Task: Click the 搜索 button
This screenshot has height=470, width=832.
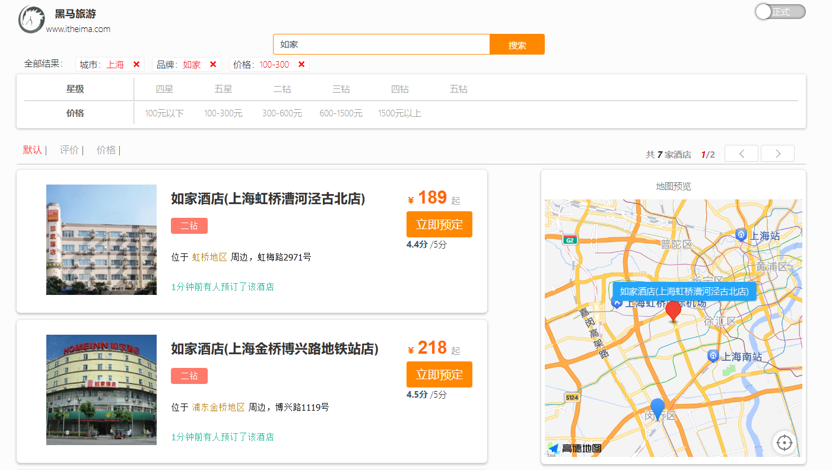Action: pos(517,45)
